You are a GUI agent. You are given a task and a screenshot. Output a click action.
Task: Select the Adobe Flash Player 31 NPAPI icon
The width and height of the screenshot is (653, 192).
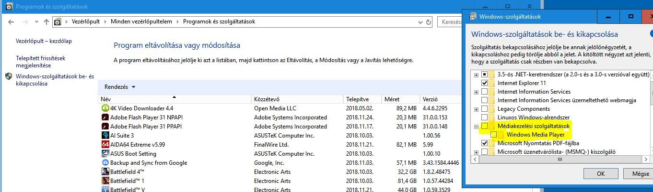pyautogui.click(x=105, y=117)
